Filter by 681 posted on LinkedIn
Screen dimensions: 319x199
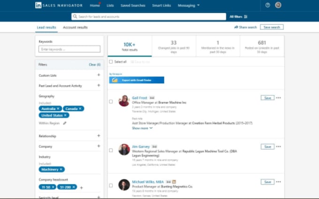pyautogui.click(x=262, y=46)
